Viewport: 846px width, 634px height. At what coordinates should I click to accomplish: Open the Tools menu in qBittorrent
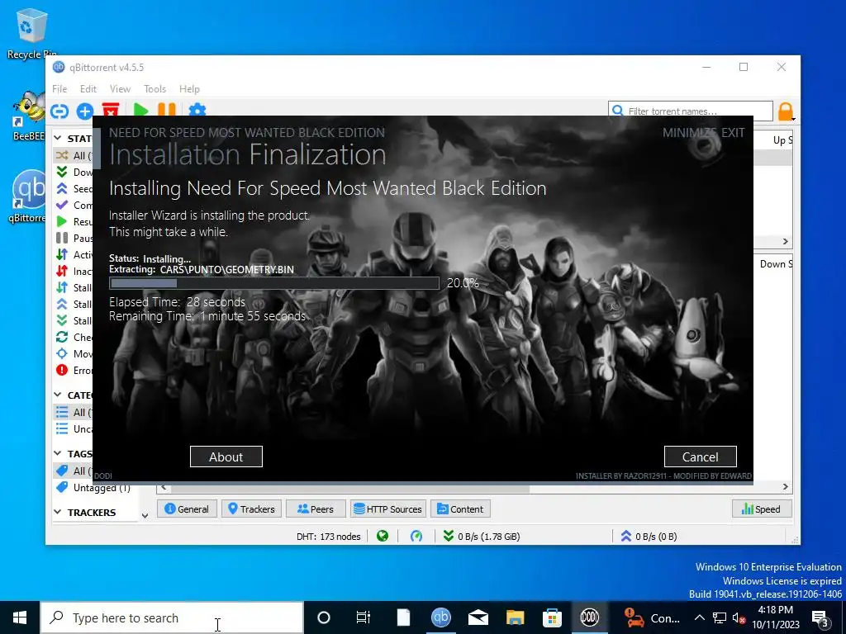pyautogui.click(x=154, y=89)
